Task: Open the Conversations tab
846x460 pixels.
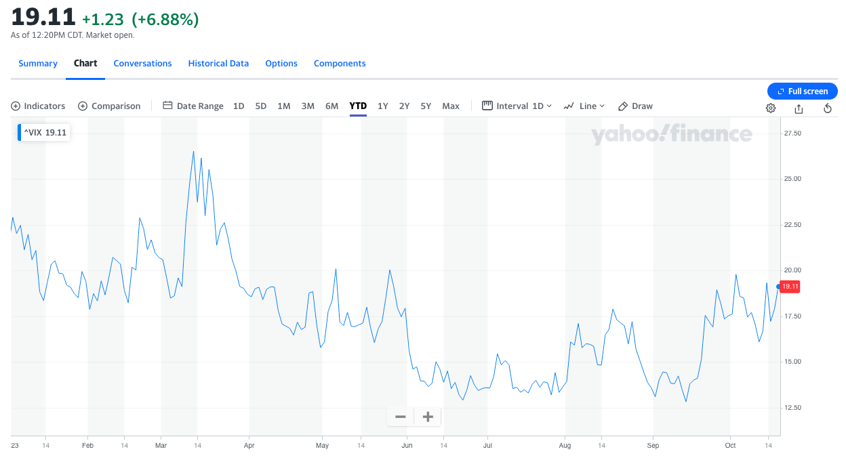Action: coord(142,63)
